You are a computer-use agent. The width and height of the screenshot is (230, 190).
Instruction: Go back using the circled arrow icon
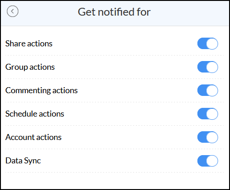click(x=12, y=11)
